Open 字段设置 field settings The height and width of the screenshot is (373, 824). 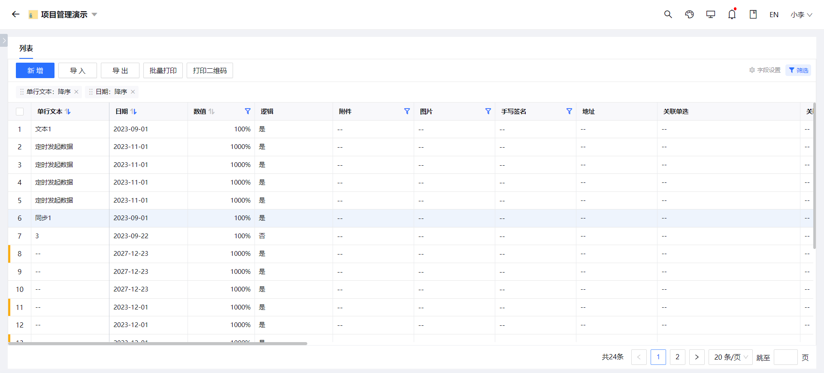click(x=765, y=70)
